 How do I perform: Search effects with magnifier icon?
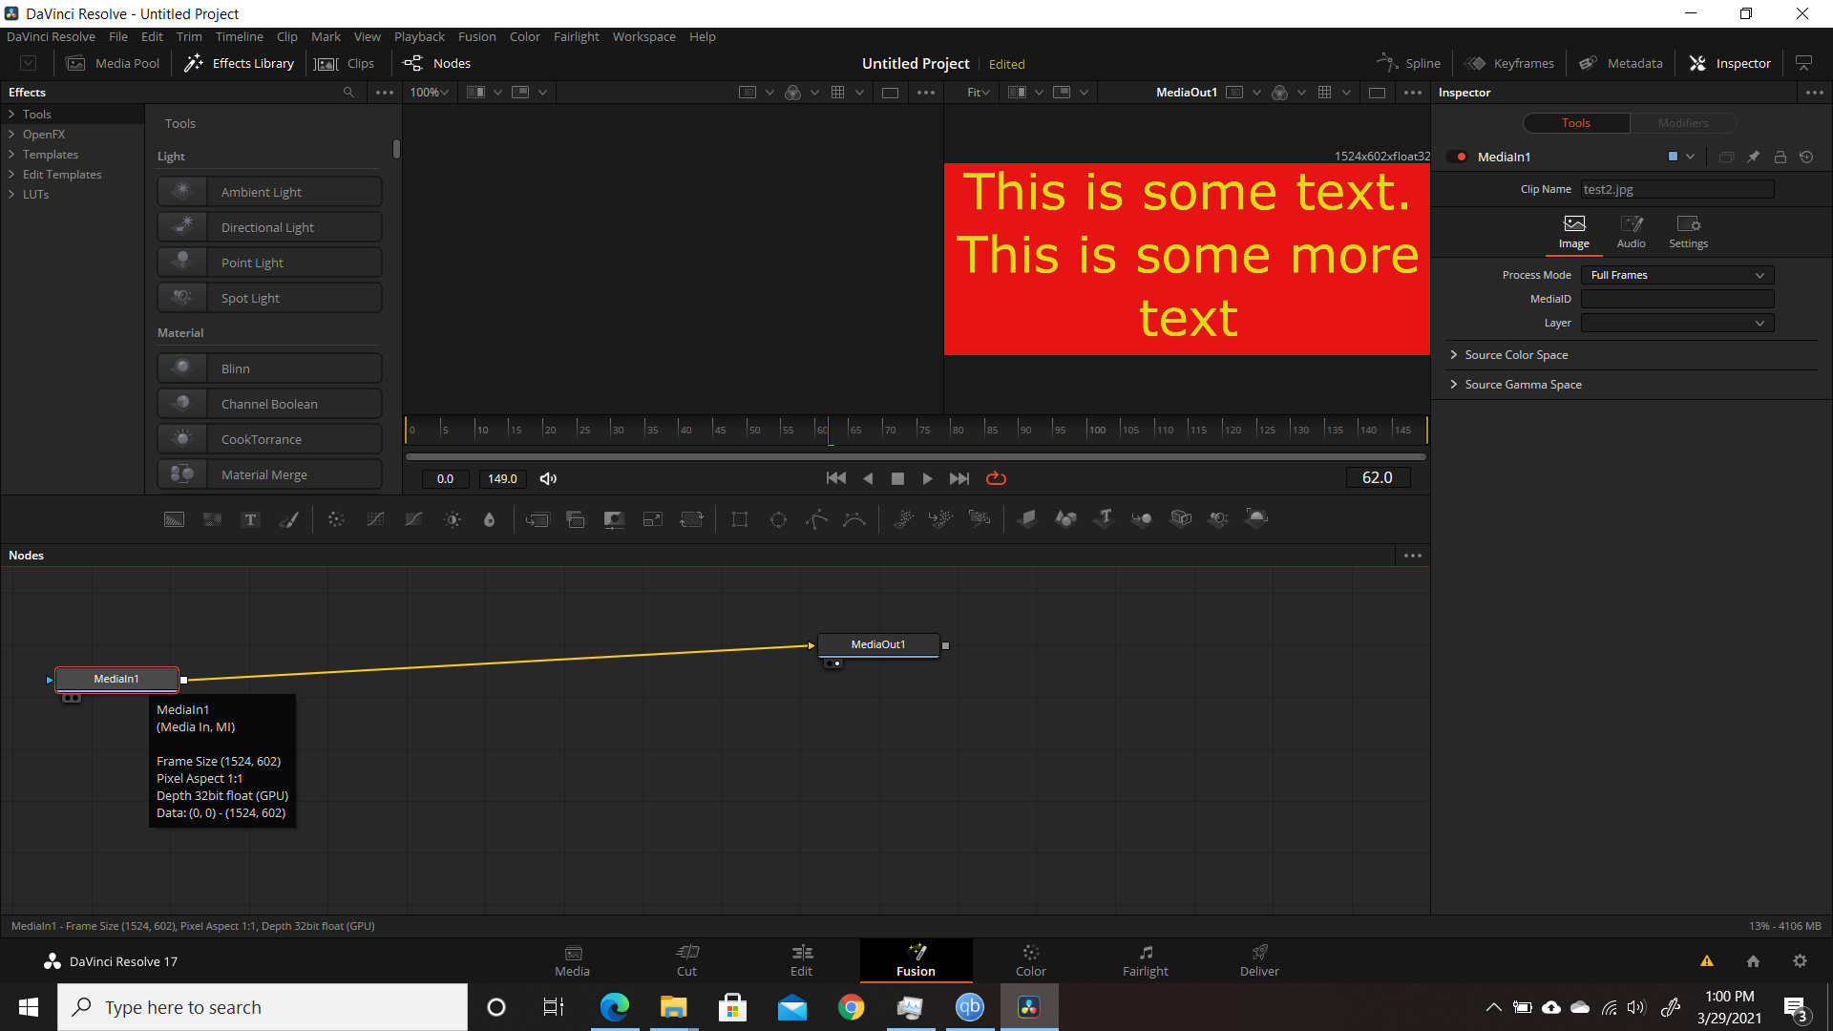pyautogui.click(x=348, y=93)
